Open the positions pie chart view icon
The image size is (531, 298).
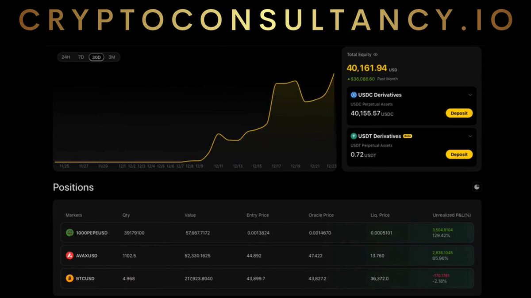pyautogui.click(x=477, y=187)
